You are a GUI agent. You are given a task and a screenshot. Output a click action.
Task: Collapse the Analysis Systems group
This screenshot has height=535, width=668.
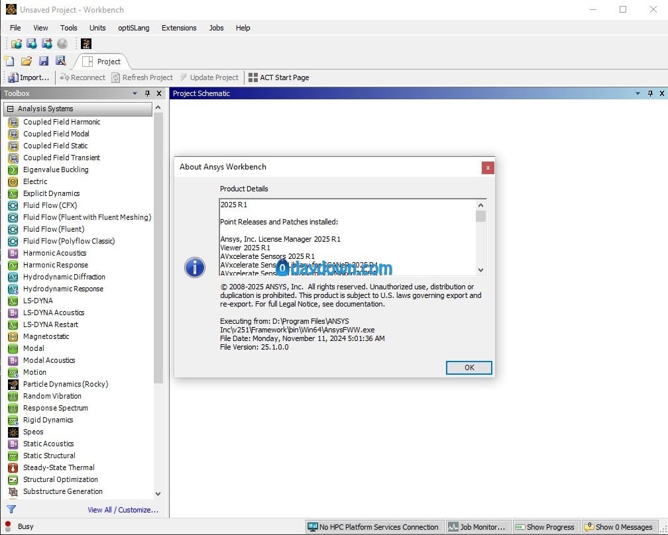click(10, 109)
